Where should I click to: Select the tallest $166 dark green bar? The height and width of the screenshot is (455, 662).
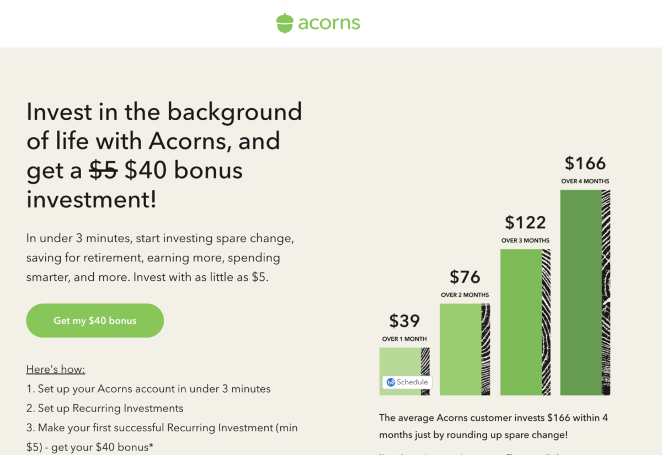(x=585, y=292)
